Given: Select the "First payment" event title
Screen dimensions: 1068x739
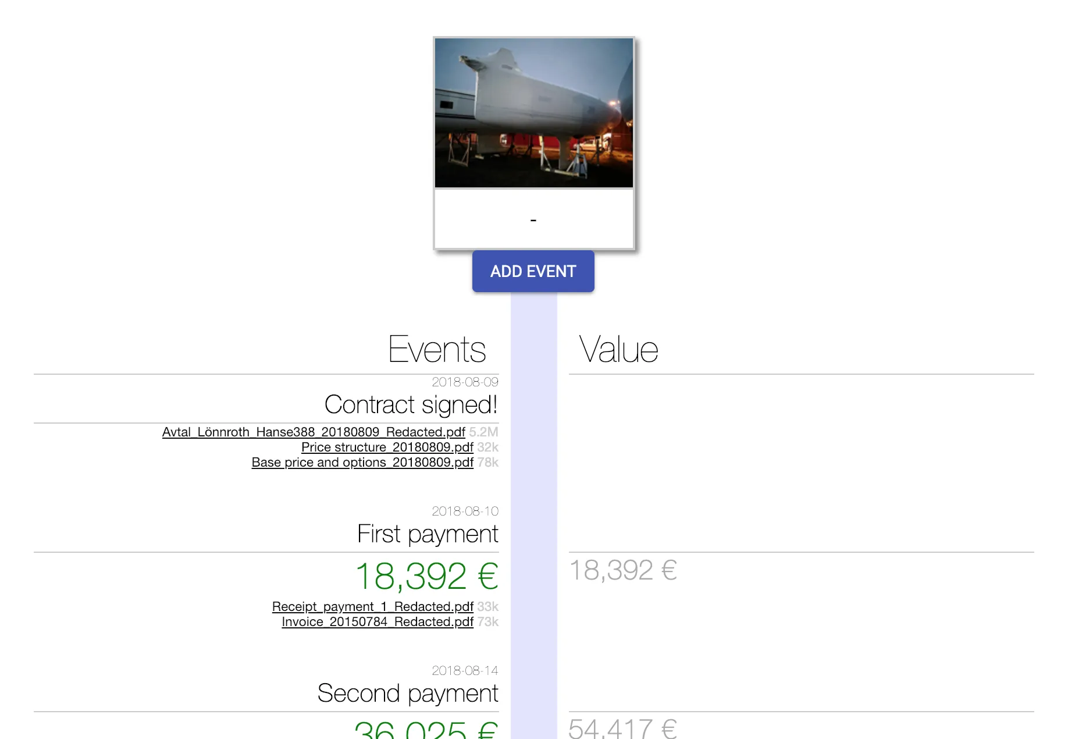Looking at the screenshot, I should pyautogui.click(x=428, y=534).
